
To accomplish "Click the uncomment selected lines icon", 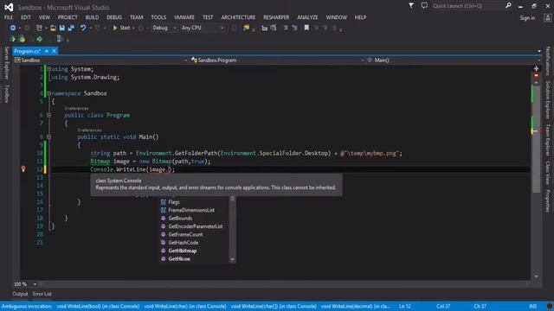I will (x=294, y=28).
